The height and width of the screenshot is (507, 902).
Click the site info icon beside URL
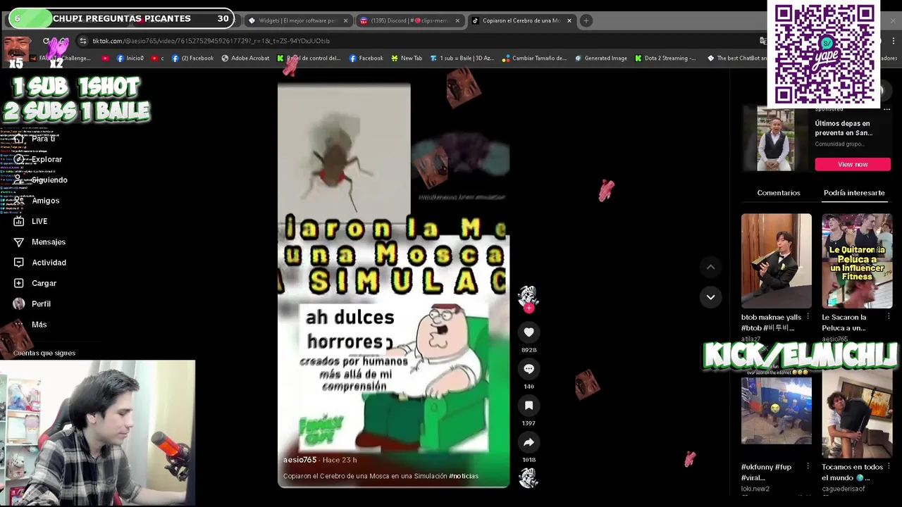coord(83,41)
